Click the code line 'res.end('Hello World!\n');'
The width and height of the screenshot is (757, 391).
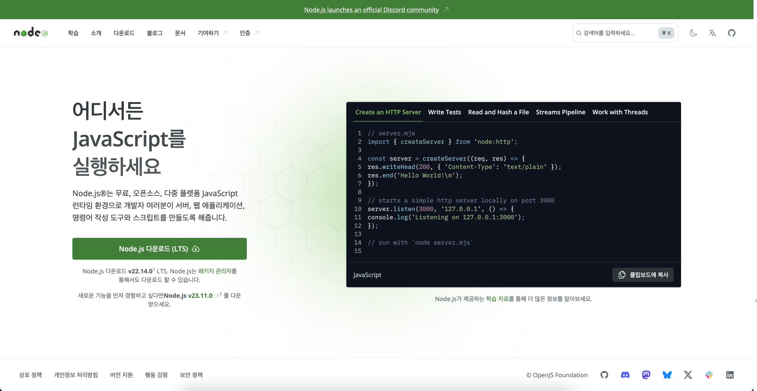415,175
